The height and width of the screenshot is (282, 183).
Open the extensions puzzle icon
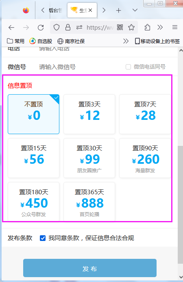tap(147, 27)
